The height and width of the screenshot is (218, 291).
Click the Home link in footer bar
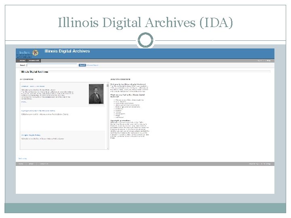pyautogui.click(x=21, y=164)
